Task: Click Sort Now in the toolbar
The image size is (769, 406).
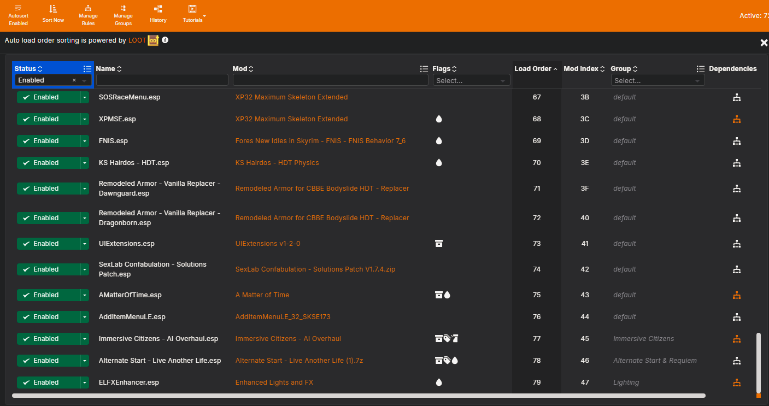Action: click(x=53, y=14)
